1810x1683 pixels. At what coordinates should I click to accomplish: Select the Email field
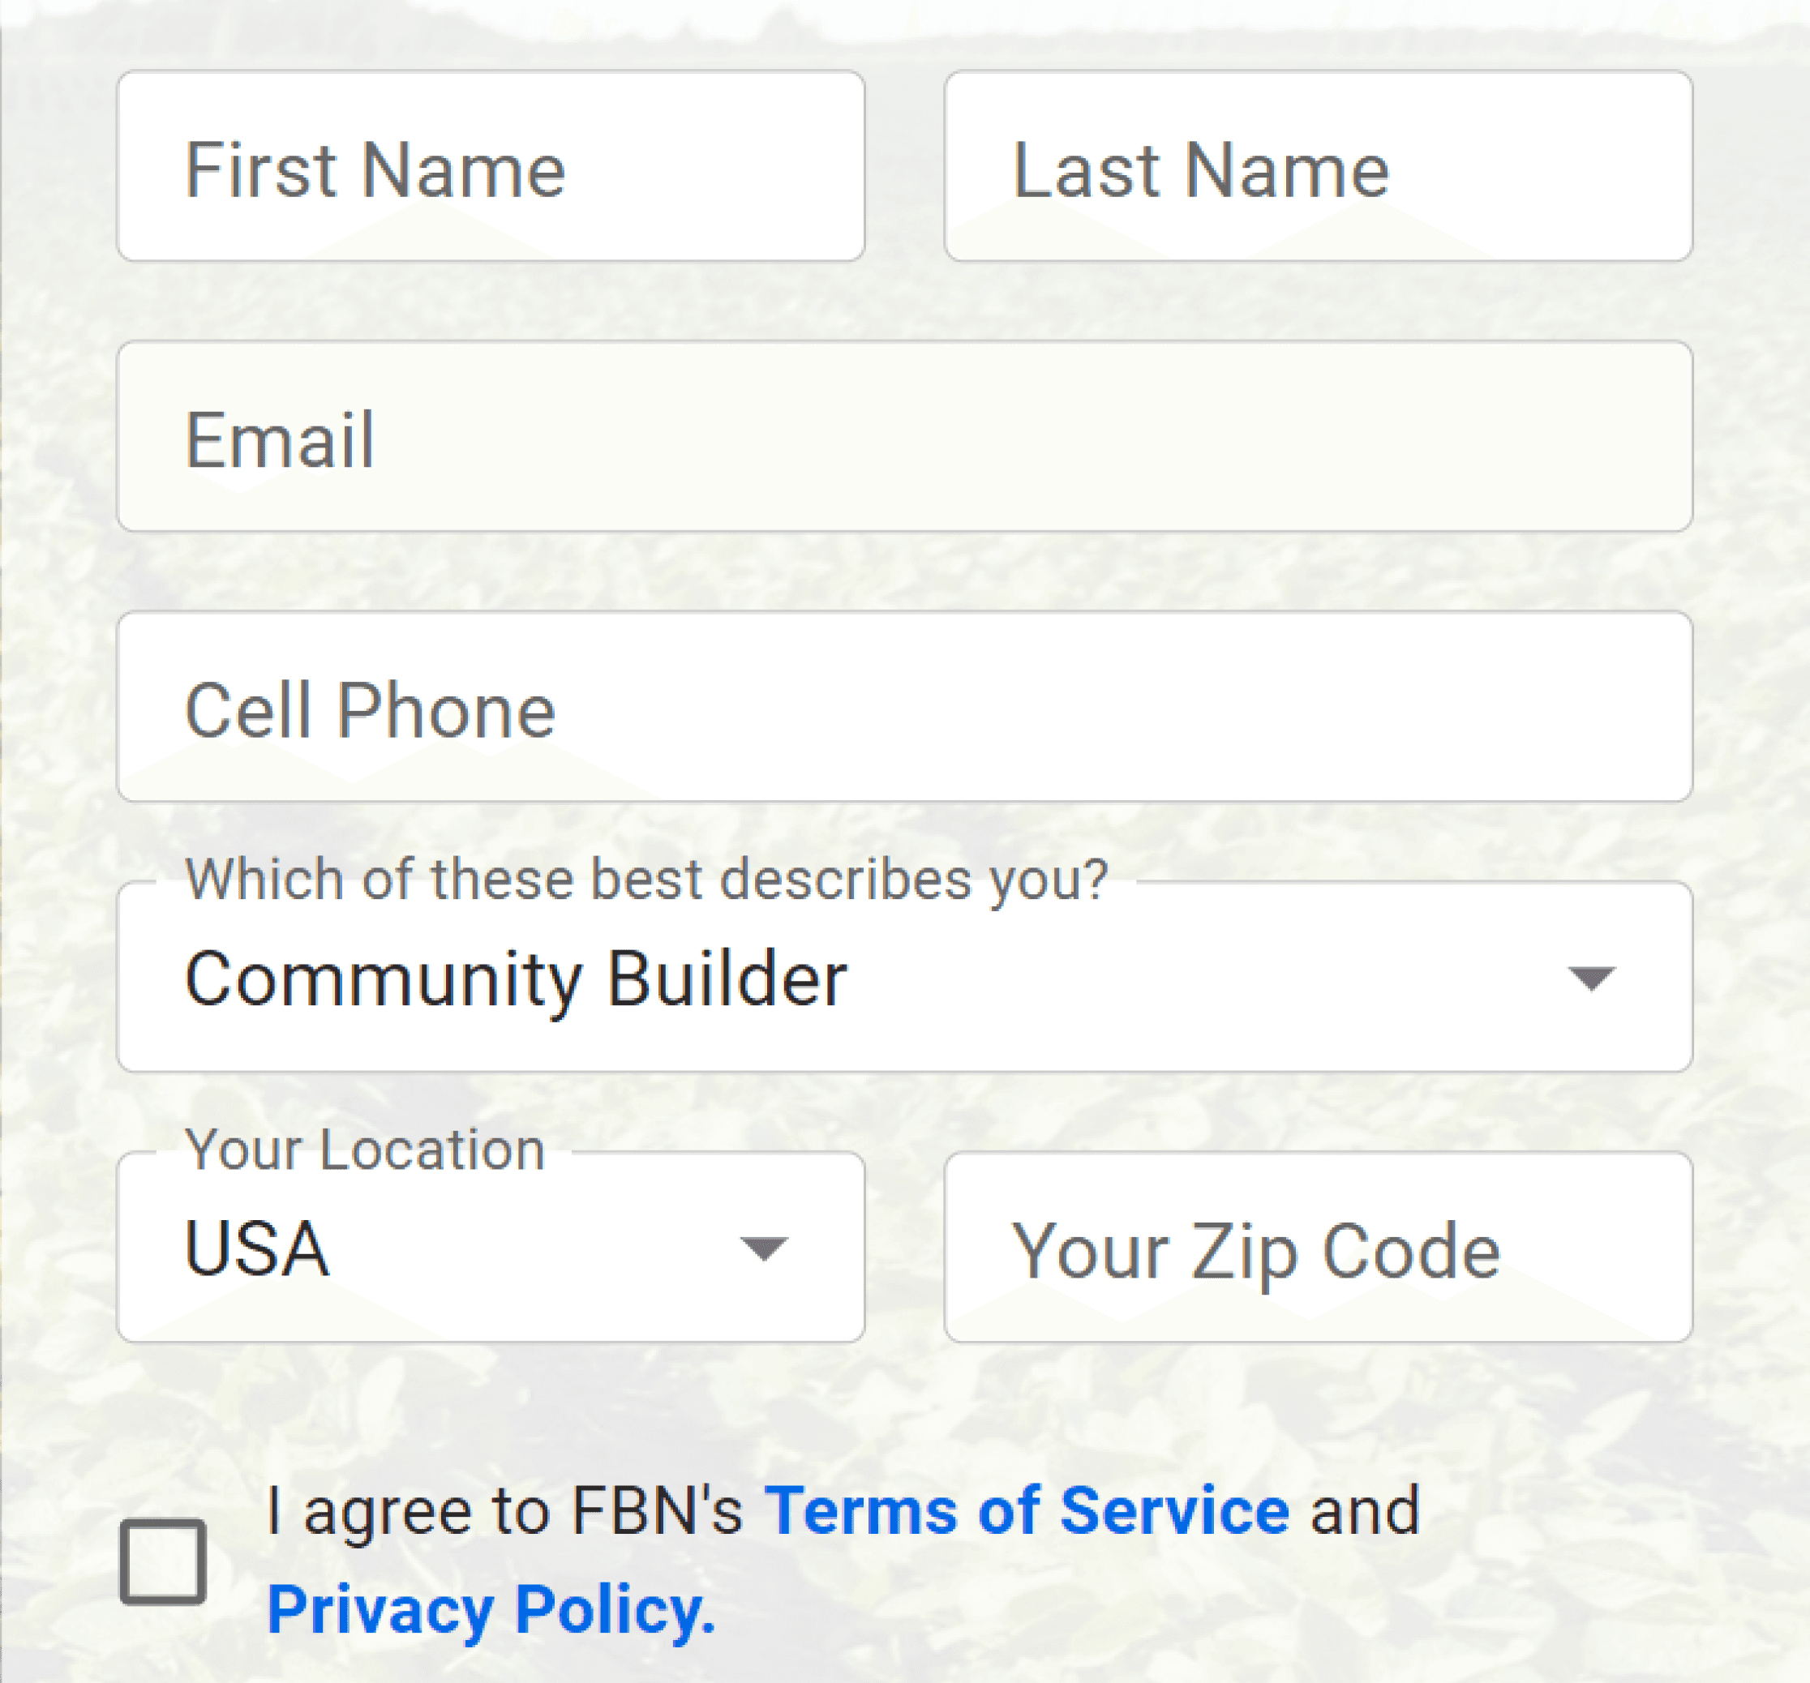(905, 436)
